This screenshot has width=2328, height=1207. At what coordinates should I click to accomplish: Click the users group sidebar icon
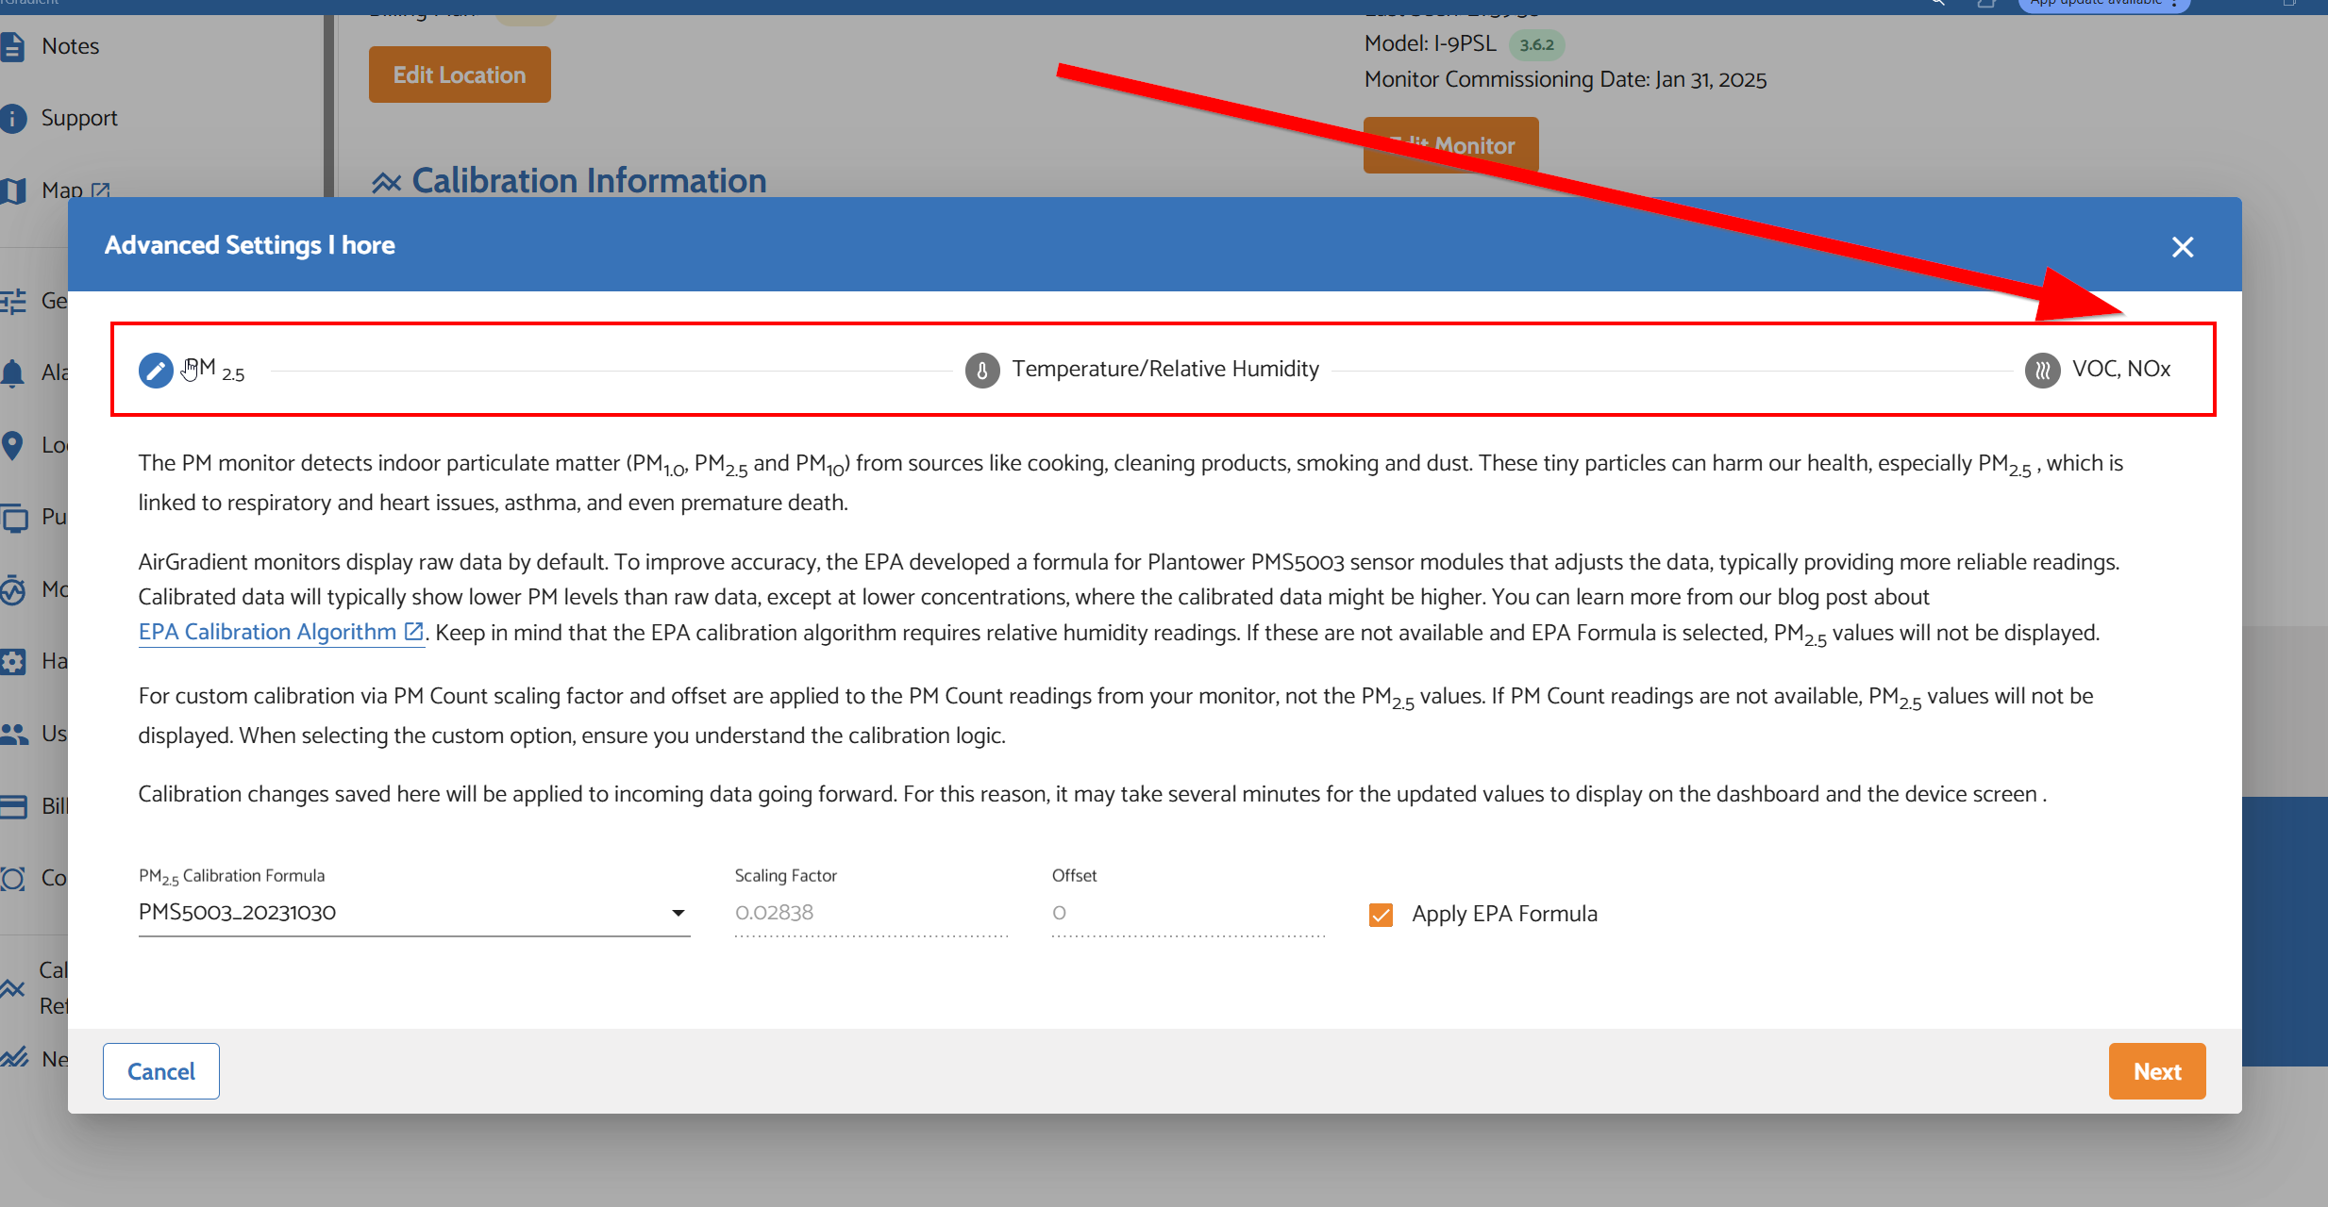[x=12, y=734]
